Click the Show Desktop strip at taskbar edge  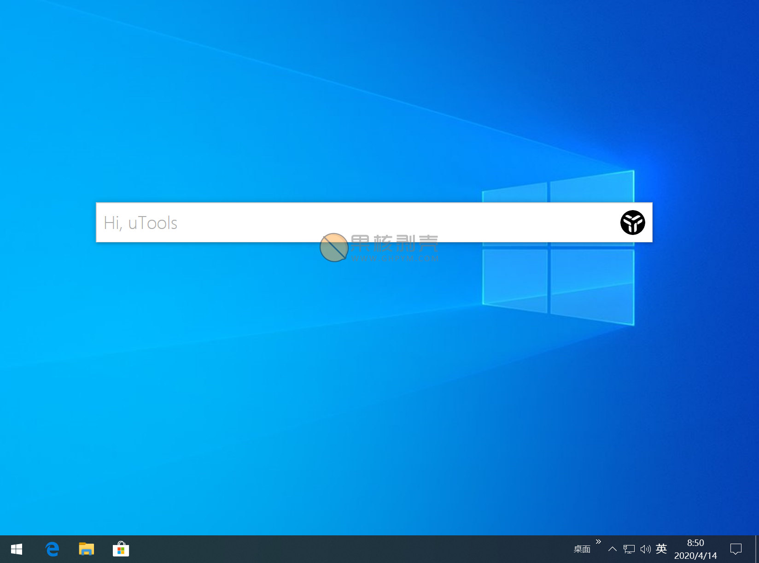click(x=757, y=549)
